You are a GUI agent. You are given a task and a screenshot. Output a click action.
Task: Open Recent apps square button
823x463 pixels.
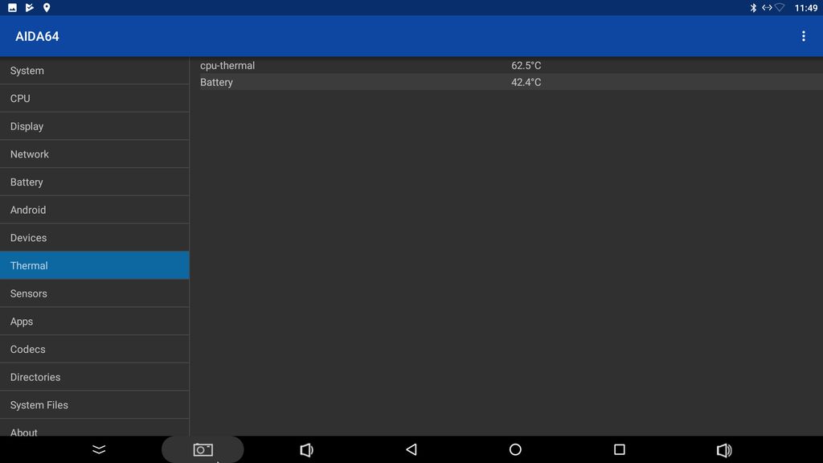point(619,449)
